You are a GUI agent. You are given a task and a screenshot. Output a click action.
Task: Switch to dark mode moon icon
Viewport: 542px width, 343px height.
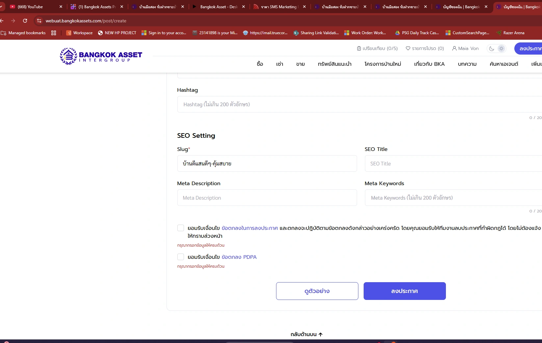(x=492, y=49)
